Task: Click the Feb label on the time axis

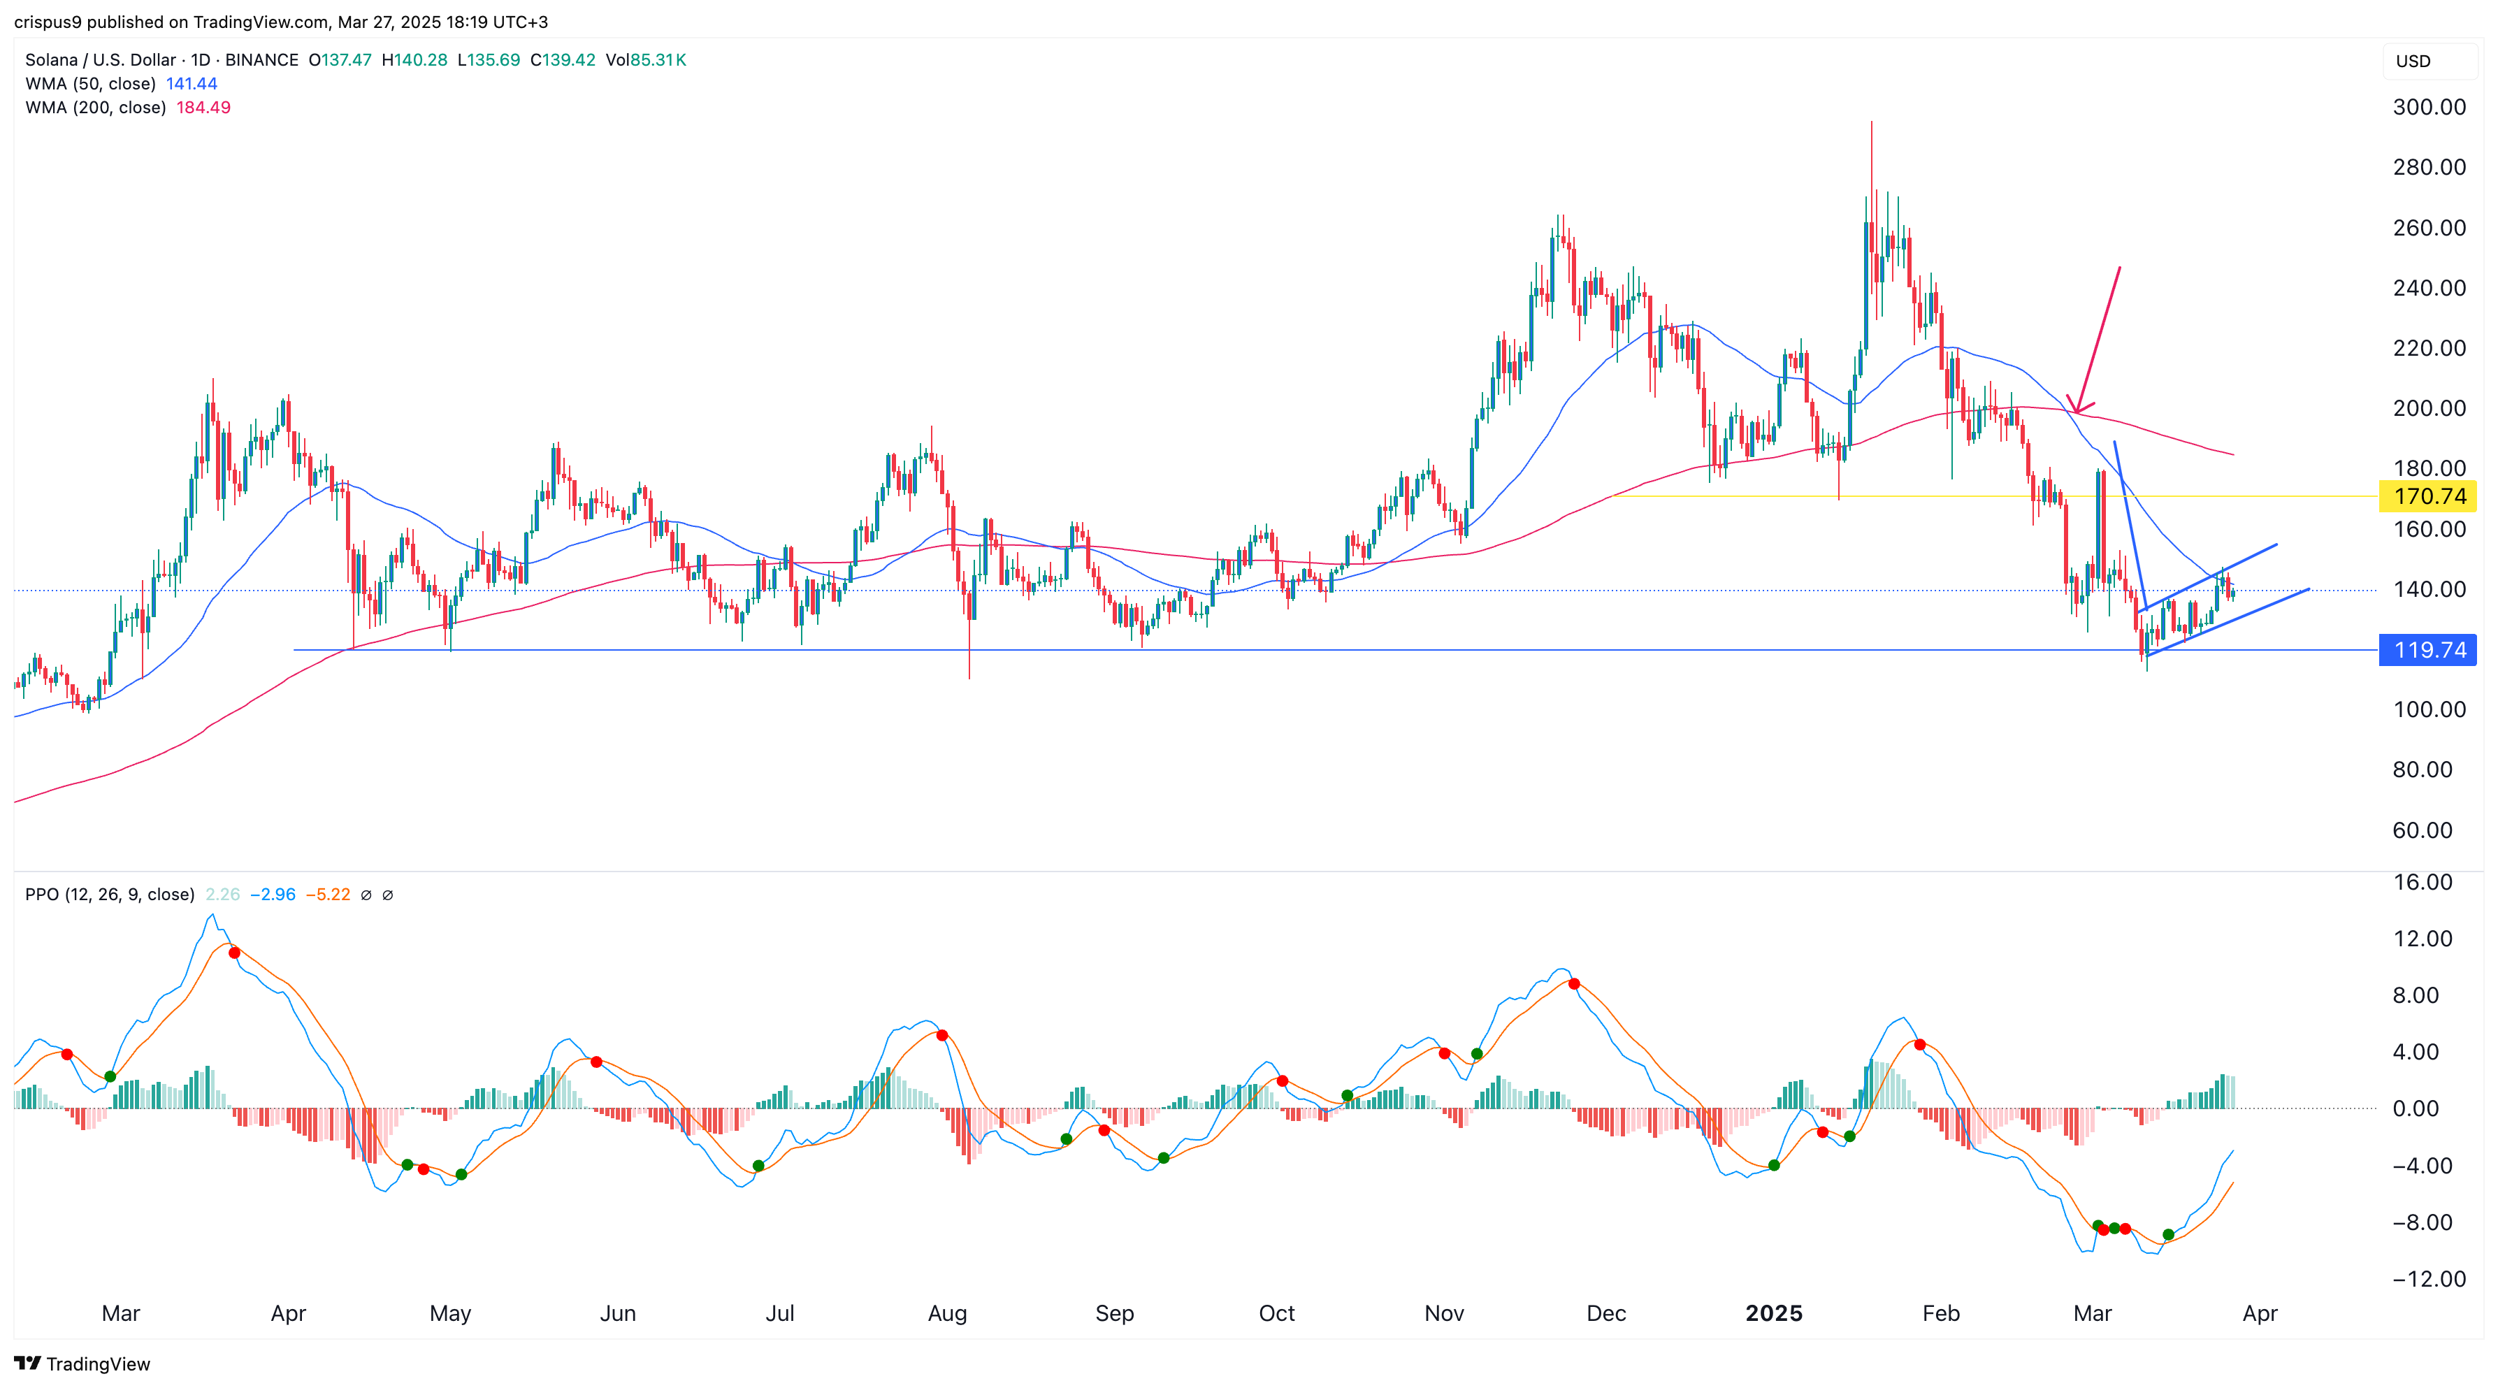Action: (x=1940, y=1313)
